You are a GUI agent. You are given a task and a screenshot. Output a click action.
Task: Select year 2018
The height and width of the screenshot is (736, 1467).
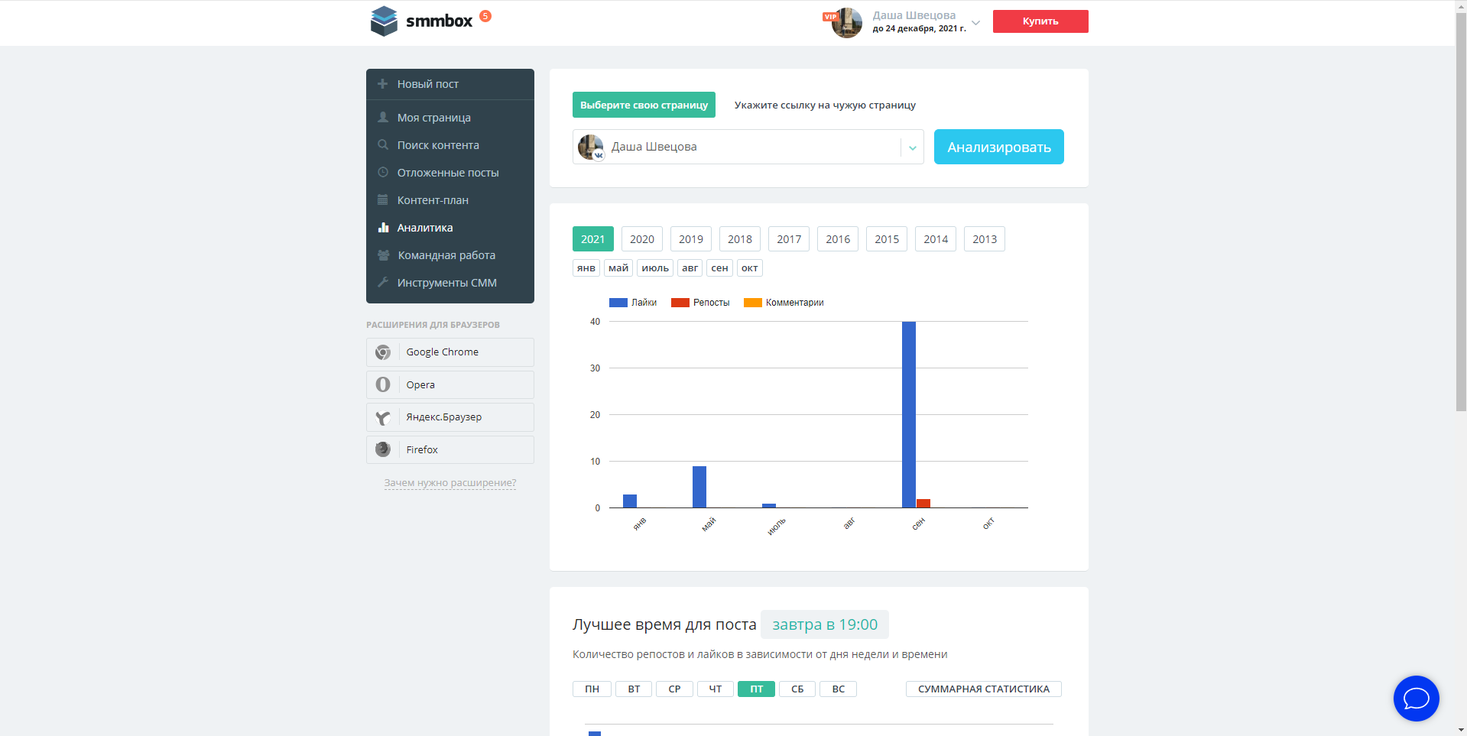click(739, 239)
